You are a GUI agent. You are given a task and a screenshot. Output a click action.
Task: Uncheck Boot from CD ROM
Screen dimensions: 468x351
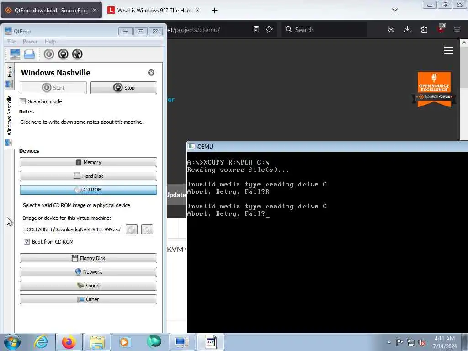[x=27, y=242]
